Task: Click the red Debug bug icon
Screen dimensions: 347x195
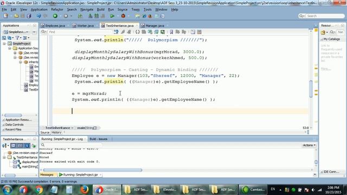Action: (x=123, y=16)
